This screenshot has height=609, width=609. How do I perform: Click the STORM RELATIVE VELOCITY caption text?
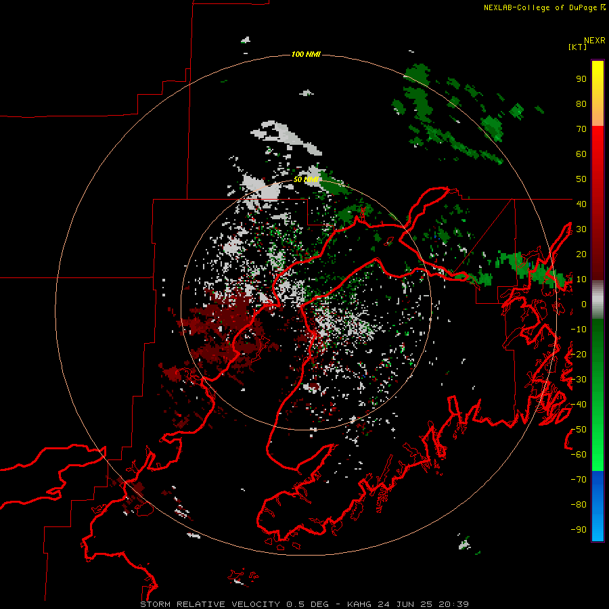click(210, 604)
